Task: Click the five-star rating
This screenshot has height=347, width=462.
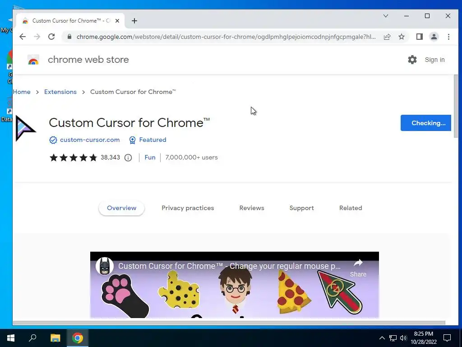Action: [x=74, y=158]
